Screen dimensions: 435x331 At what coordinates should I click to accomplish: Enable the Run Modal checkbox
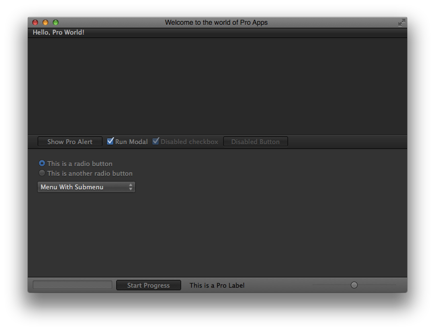[110, 141]
